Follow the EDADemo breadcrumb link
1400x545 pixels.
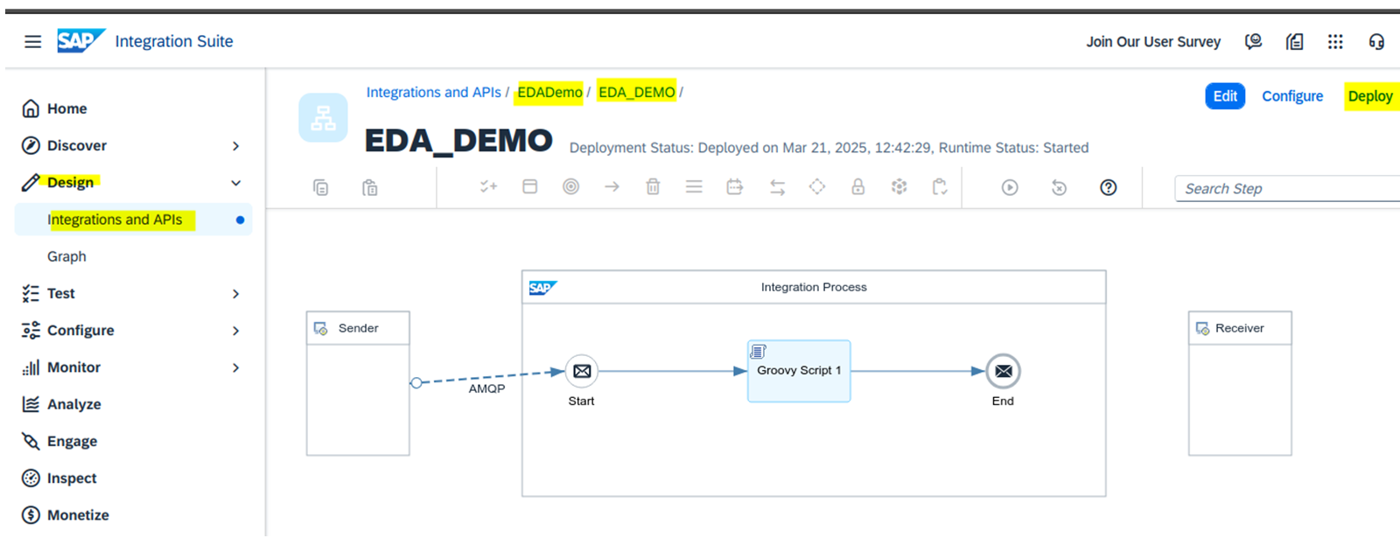[549, 92]
